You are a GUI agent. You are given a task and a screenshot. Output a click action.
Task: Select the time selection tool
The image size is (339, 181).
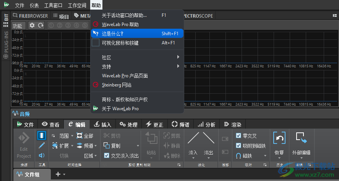[x=42, y=135]
